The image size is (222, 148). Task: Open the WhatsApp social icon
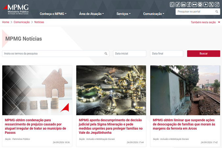(172, 5)
